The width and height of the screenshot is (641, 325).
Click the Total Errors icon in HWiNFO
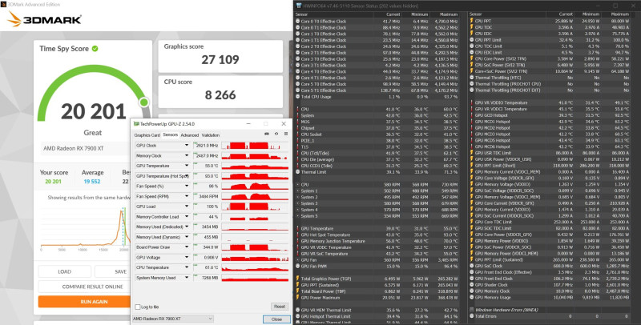(471, 316)
